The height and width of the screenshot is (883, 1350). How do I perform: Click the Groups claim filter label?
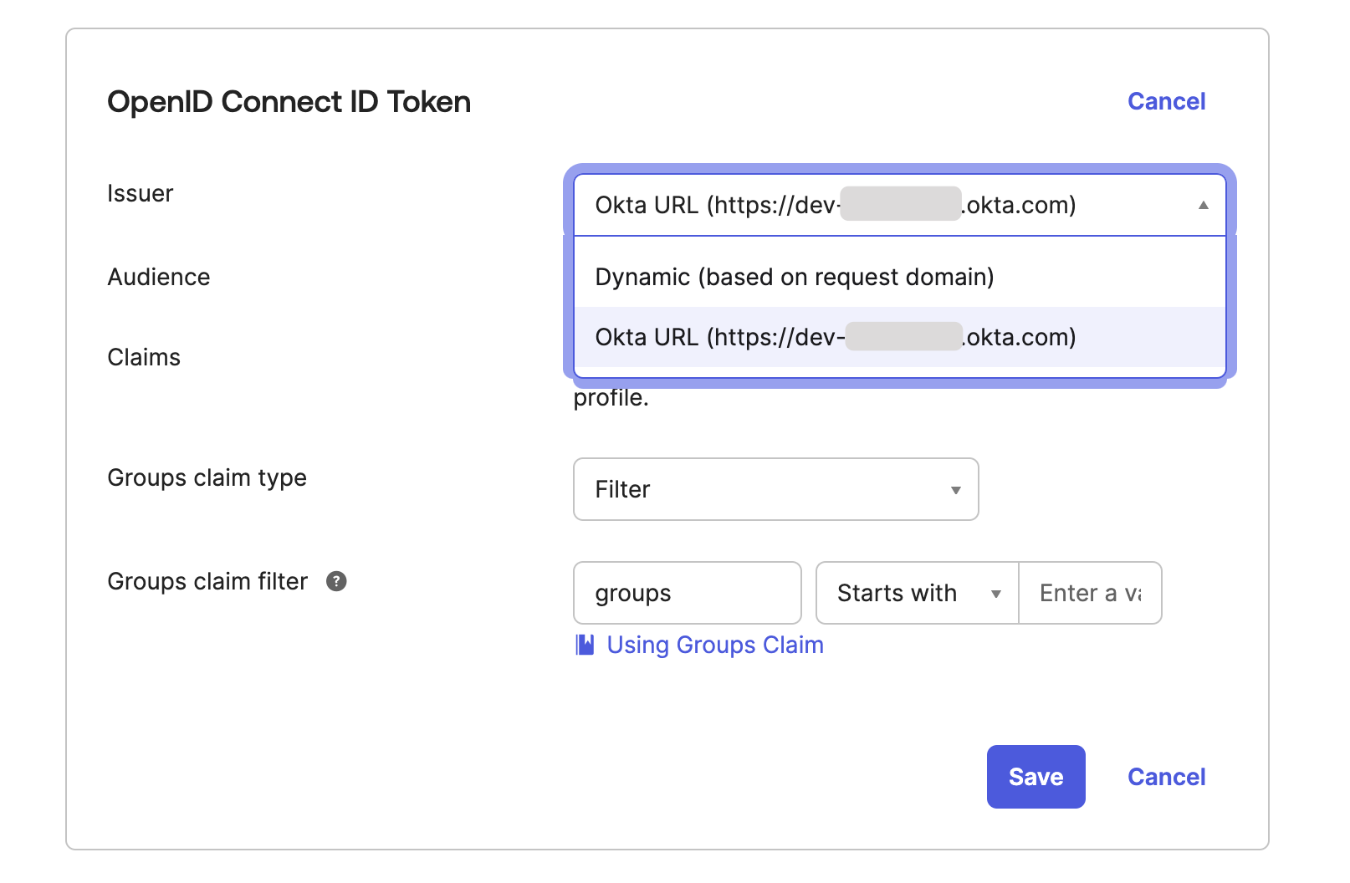click(x=207, y=581)
